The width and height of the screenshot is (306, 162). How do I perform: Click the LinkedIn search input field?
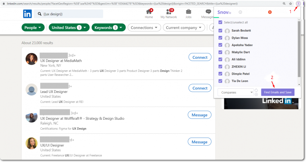[68, 14]
